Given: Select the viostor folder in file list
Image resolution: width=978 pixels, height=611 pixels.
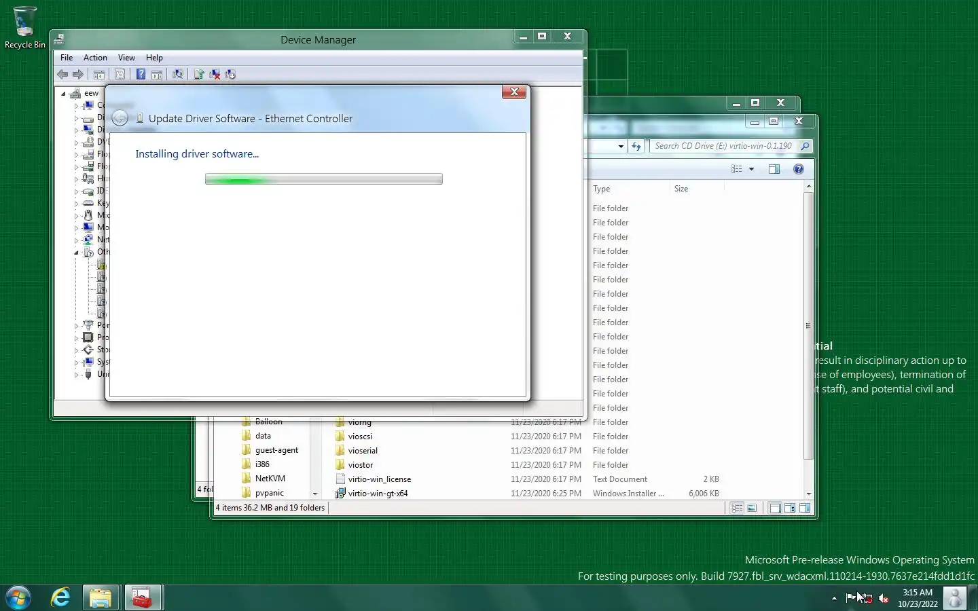Looking at the screenshot, I should (355, 465).
